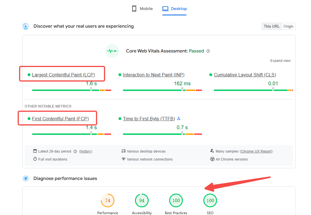Click the 28-day period help icon
The width and height of the screenshot is (311, 215).
pyautogui.click(x=75, y=151)
